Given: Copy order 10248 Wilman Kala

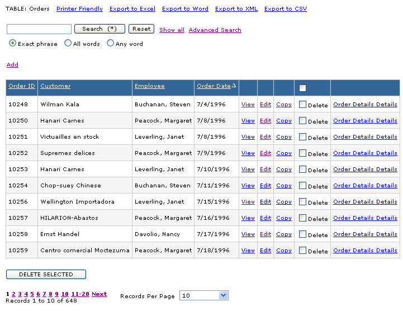Looking at the screenshot, I should (284, 105).
